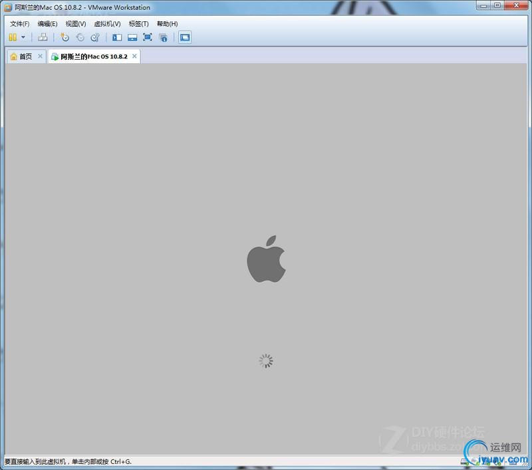The height and width of the screenshot is (470, 532).
Task: Toggle the library sidebar panel icon
Action: click(117, 37)
